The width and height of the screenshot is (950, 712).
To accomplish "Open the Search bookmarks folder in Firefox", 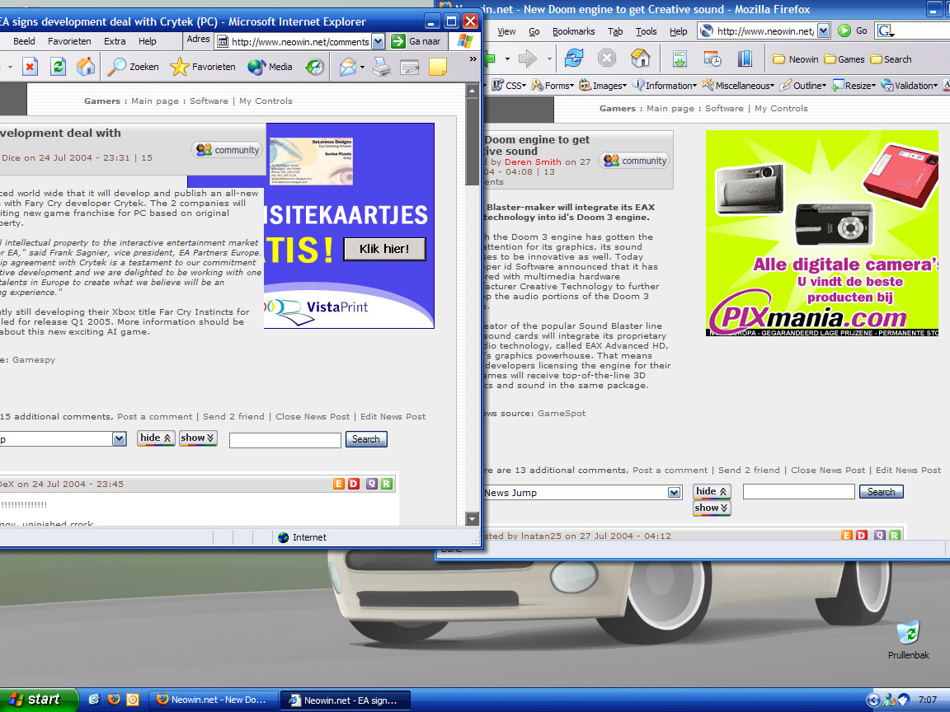I will click(891, 59).
